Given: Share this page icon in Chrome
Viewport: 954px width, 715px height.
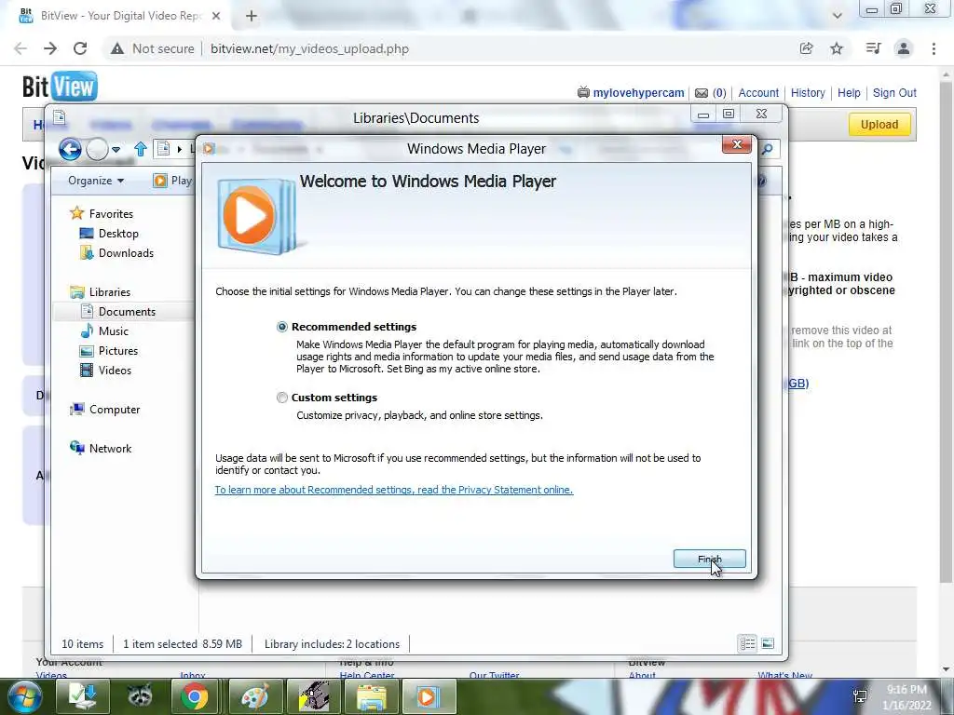Looking at the screenshot, I should 807,48.
